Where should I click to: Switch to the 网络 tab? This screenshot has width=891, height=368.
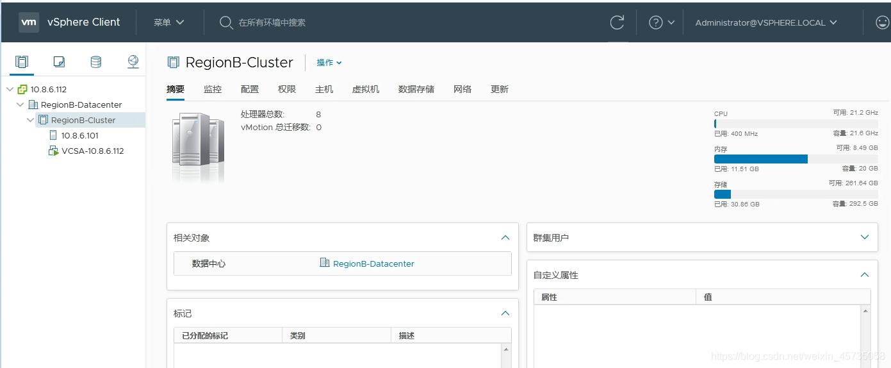(x=462, y=89)
